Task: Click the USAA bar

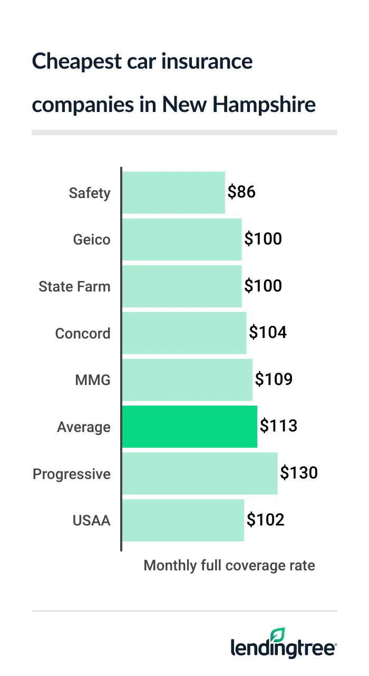Action: (183, 520)
